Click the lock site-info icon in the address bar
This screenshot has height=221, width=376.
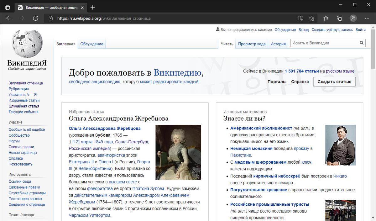[x=51, y=18]
